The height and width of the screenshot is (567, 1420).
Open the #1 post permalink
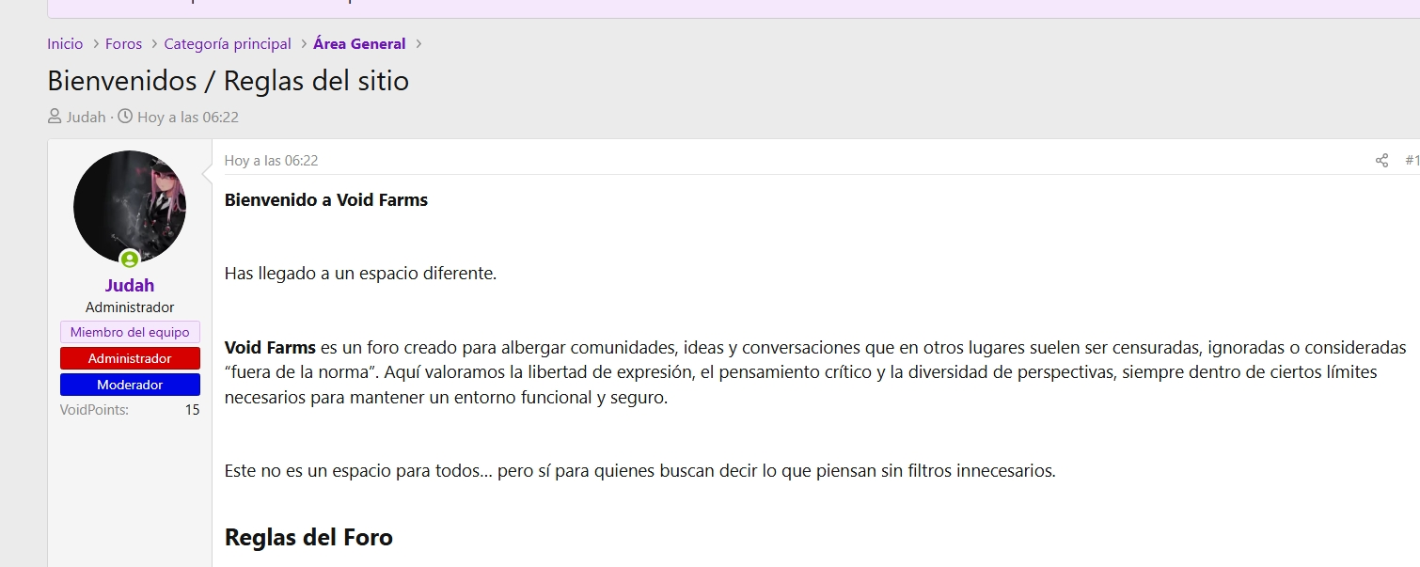(x=1412, y=161)
